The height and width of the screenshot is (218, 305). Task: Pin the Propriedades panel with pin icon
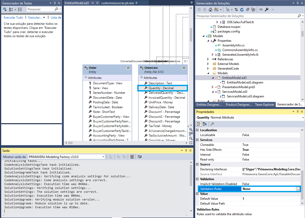(298, 112)
